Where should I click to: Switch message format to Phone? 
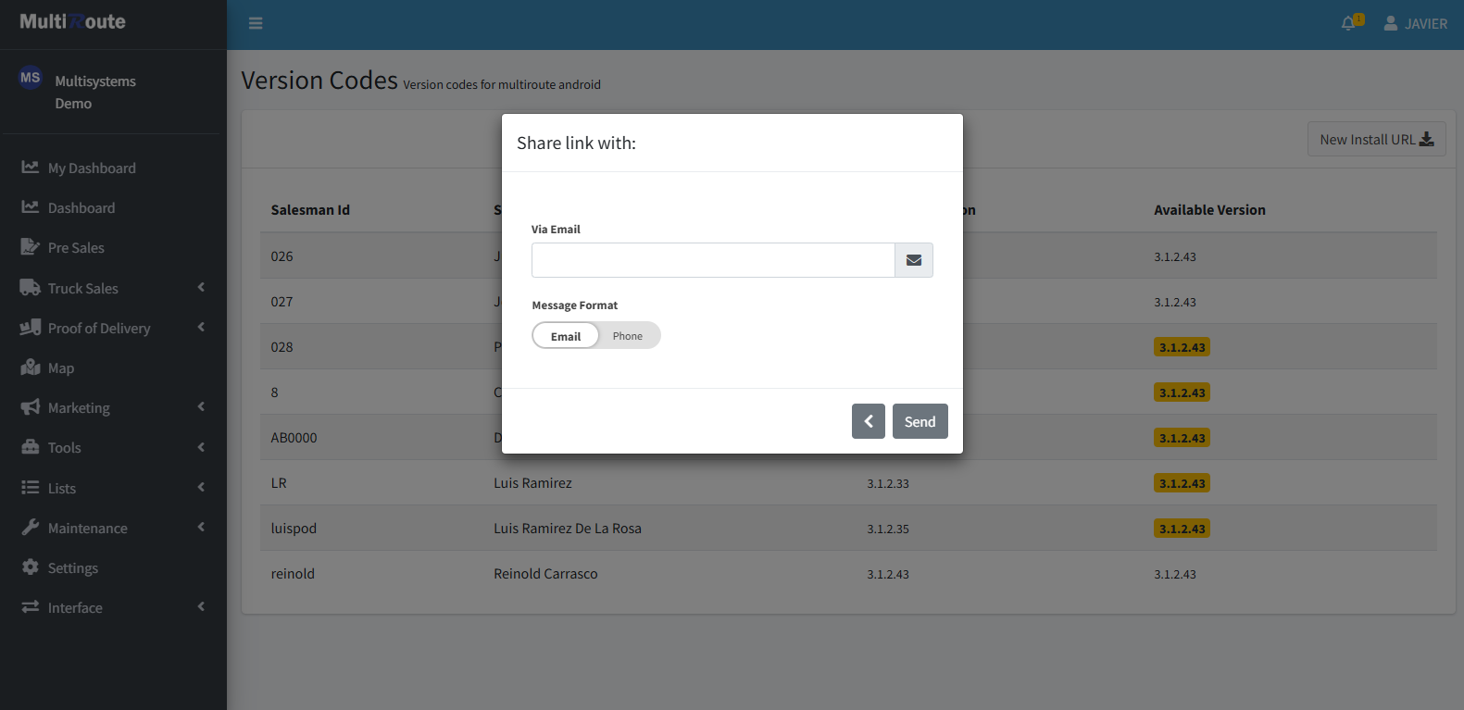(x=627, y=336)
